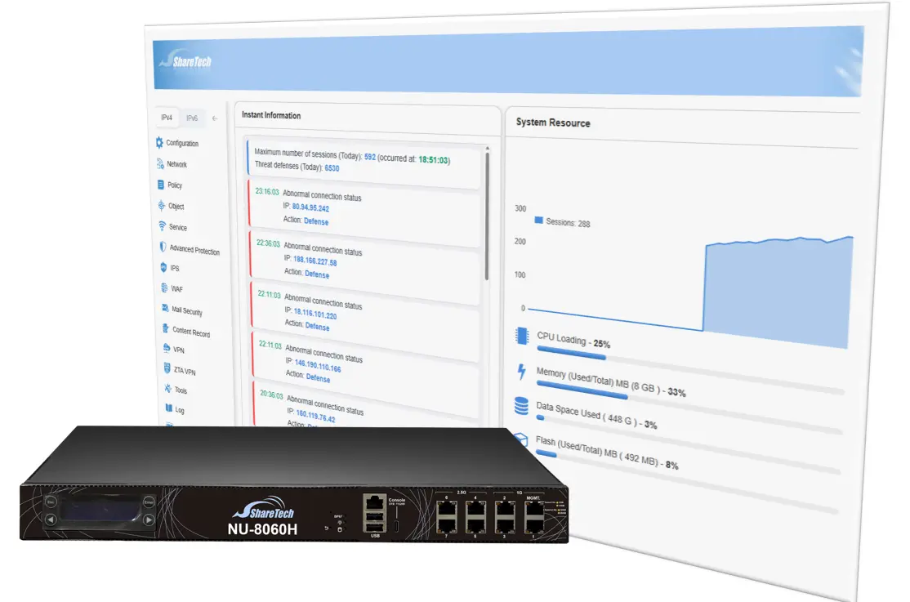This screenshot has height=602, width=910.
Task: Collapse sidebar with the left arrow icon
Action: pos(215,118)
